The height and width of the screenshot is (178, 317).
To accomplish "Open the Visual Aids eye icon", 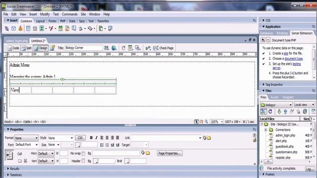I will (138, 48).
